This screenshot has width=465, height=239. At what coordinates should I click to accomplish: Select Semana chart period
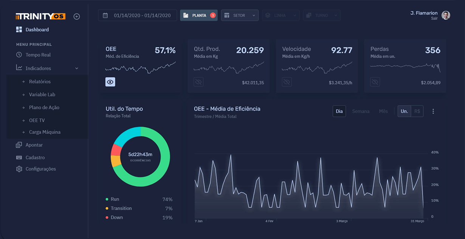[361, 111]
